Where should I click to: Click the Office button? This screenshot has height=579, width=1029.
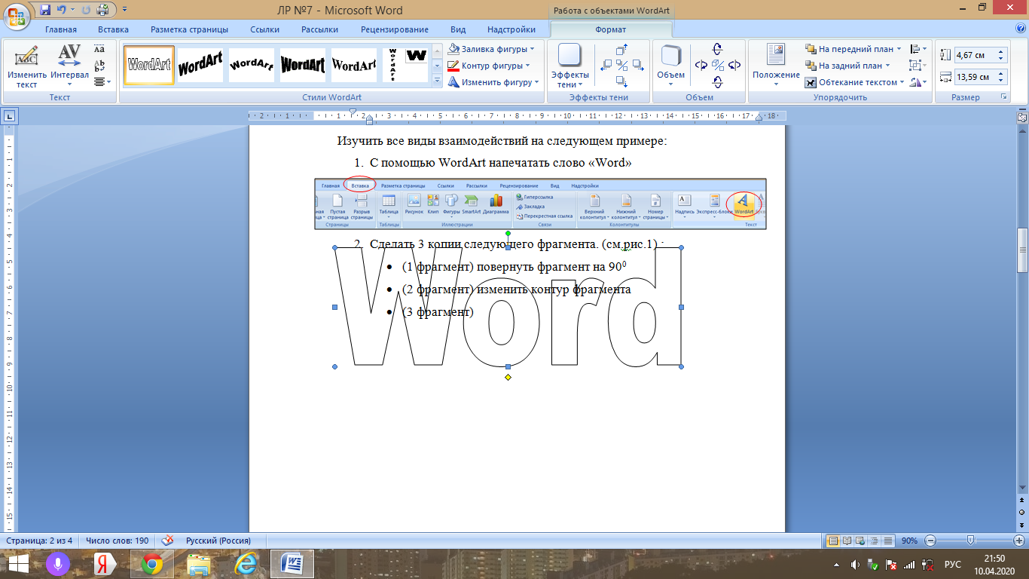(x=17, y=17)
